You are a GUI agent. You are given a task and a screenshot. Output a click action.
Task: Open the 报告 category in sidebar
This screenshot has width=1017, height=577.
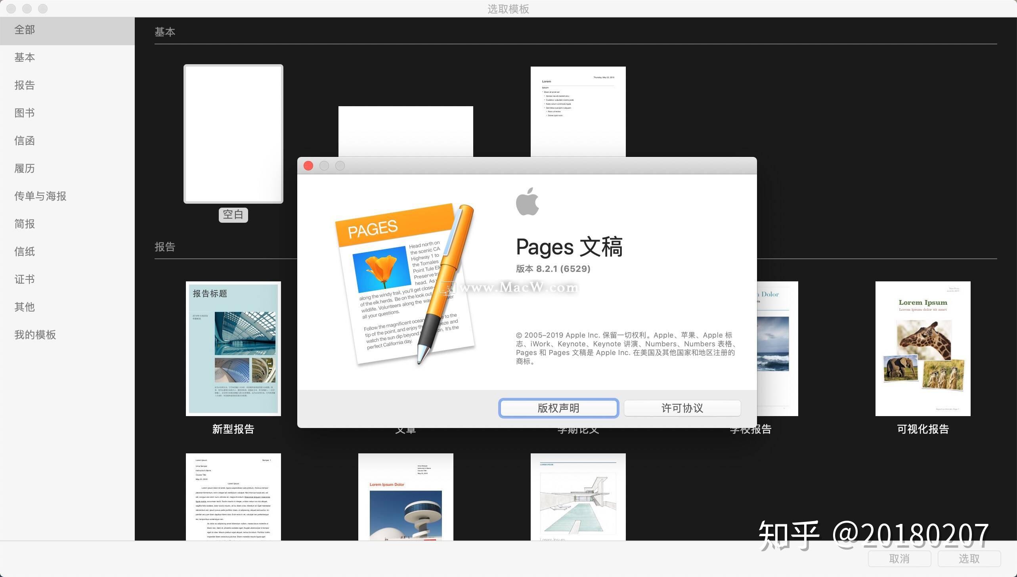[25, 85]
